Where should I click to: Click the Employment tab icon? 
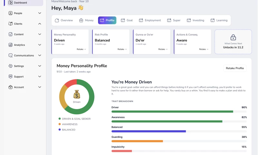coord(141,20)
